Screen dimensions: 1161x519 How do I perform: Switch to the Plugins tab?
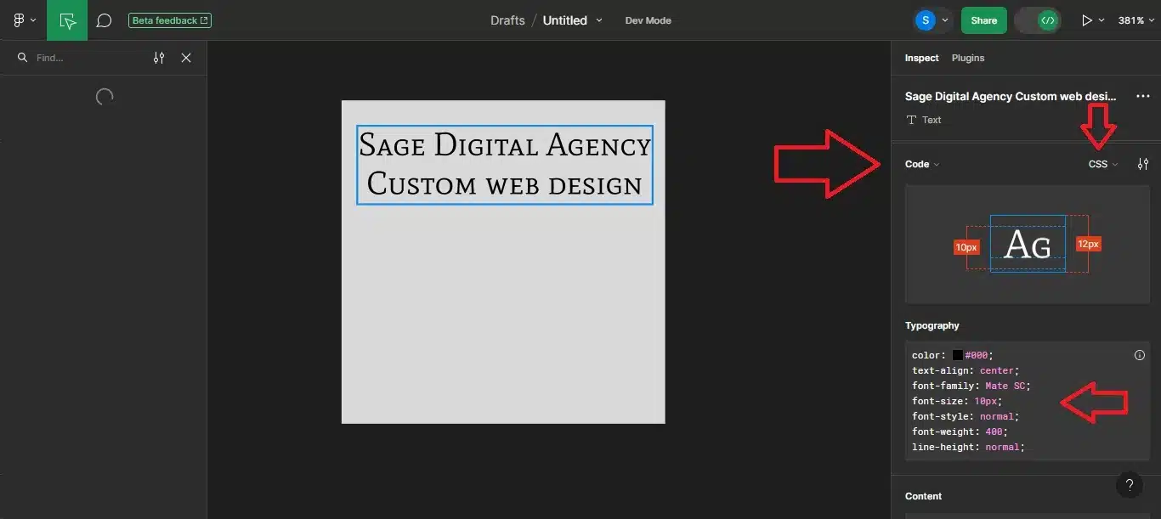[968, 58]
